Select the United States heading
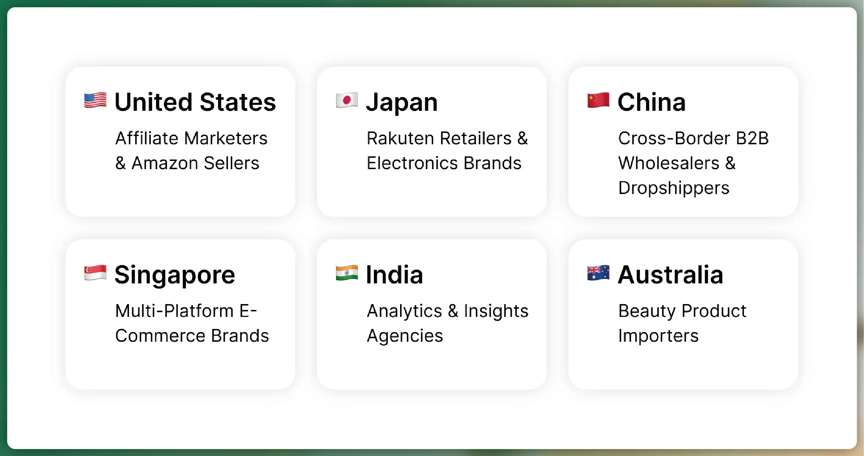 195,102
